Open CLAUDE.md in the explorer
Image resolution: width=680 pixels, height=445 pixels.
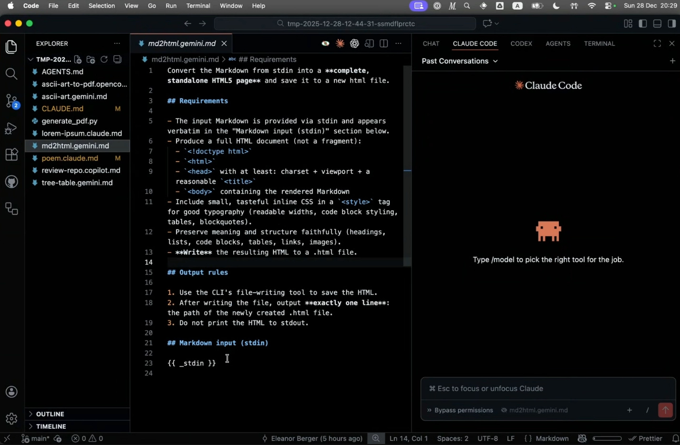(62, 109)
